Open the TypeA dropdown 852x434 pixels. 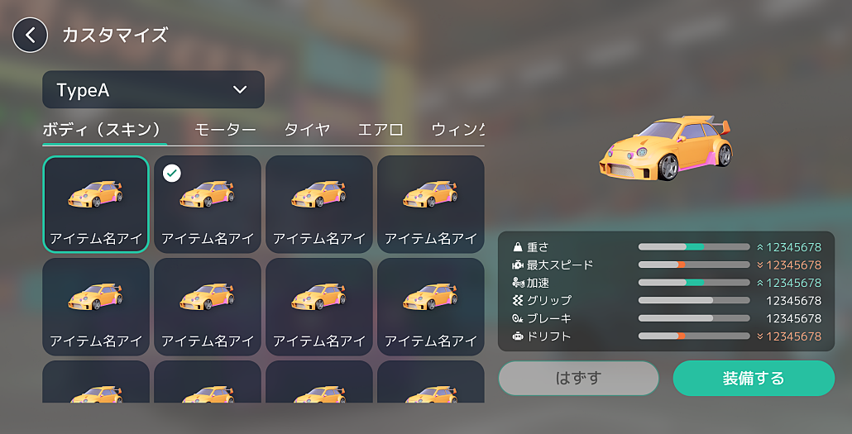(153, 89)
